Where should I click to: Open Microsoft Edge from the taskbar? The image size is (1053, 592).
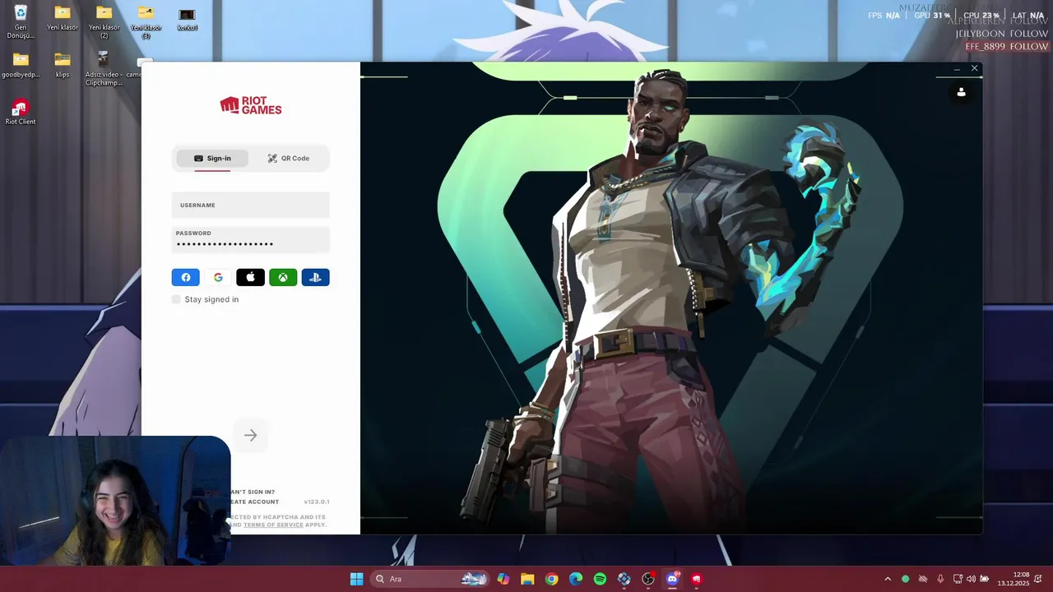(576, 579)
